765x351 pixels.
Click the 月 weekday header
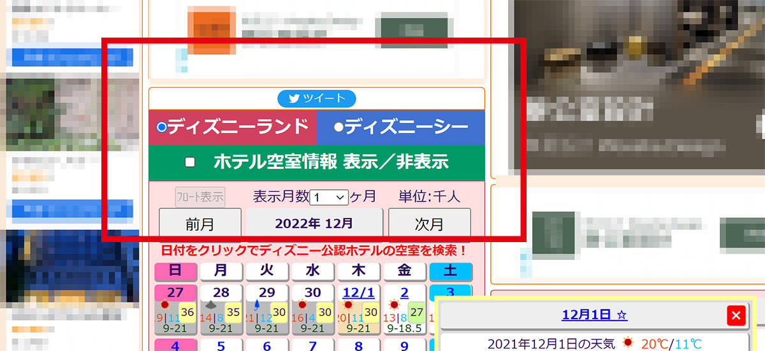pyautogui.click(x=221, y=271)
